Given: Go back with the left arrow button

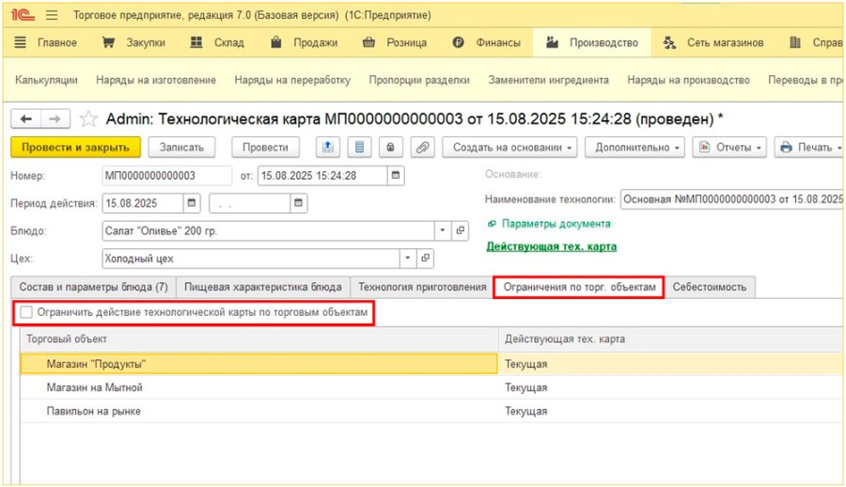Looking at the screenshot, I should point(26,118).
